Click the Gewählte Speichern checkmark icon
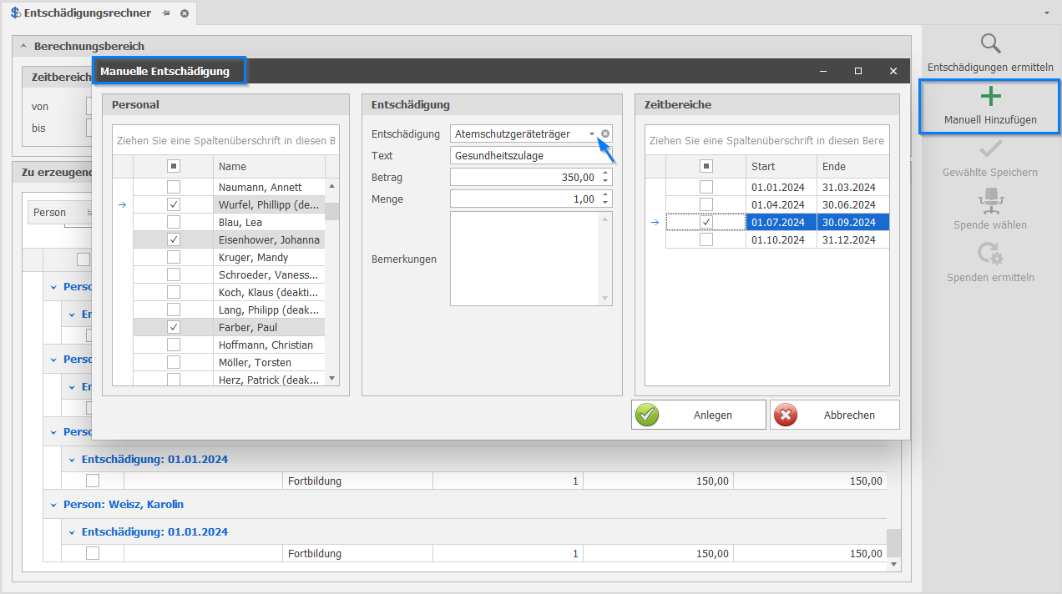The image size is (1062, 594). coord(990,149)
